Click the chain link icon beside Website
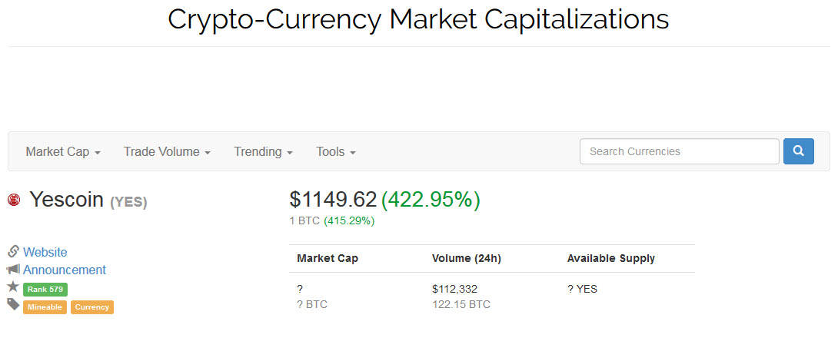This screenshot has width=838, height=348. [13, 251]
